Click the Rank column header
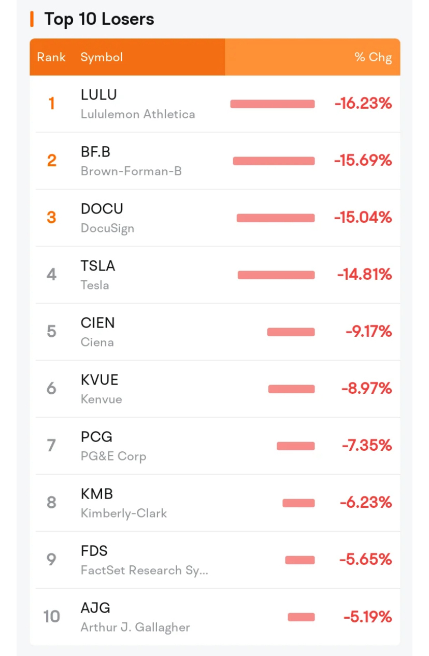This screenshot has width=429, height=656. coord(51,57)
